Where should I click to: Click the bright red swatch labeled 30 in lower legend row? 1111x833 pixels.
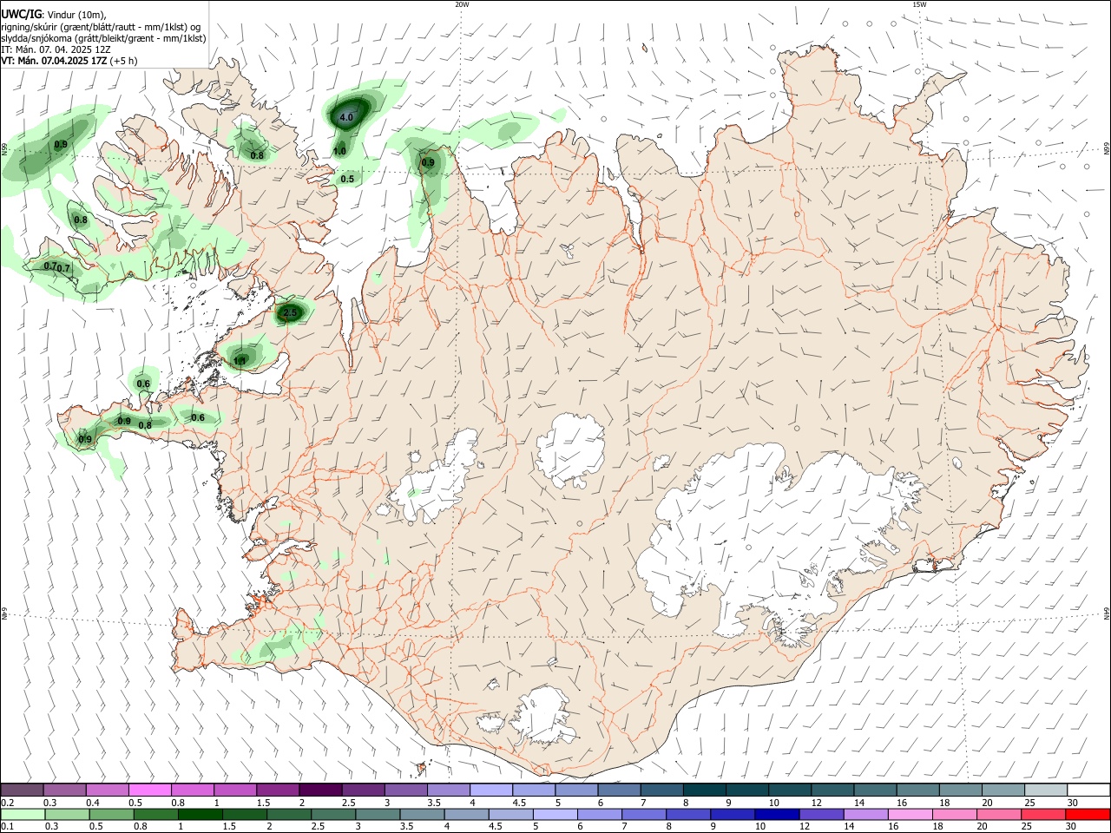pos(1088,815)
